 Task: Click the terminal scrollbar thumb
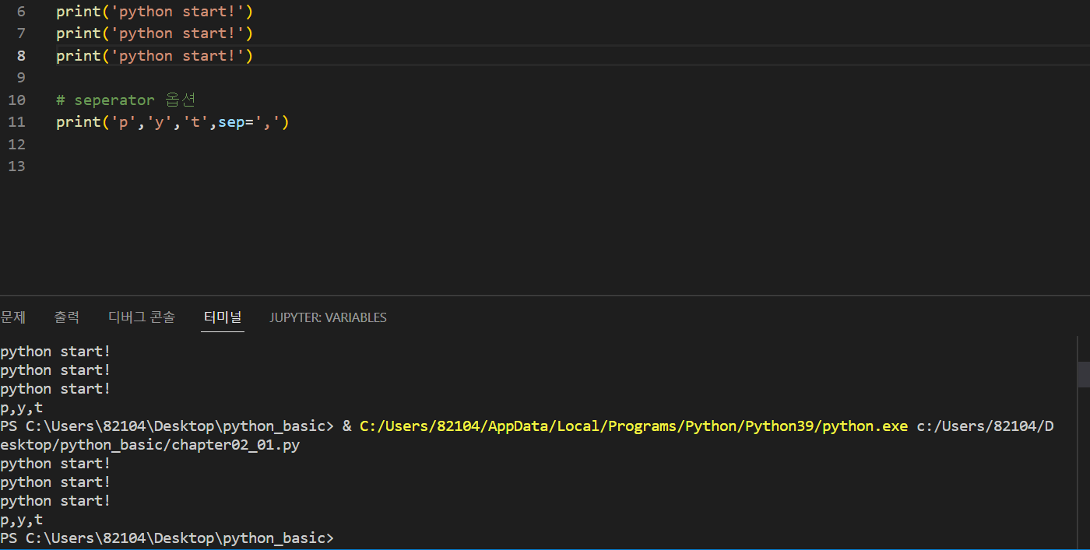1084,373
